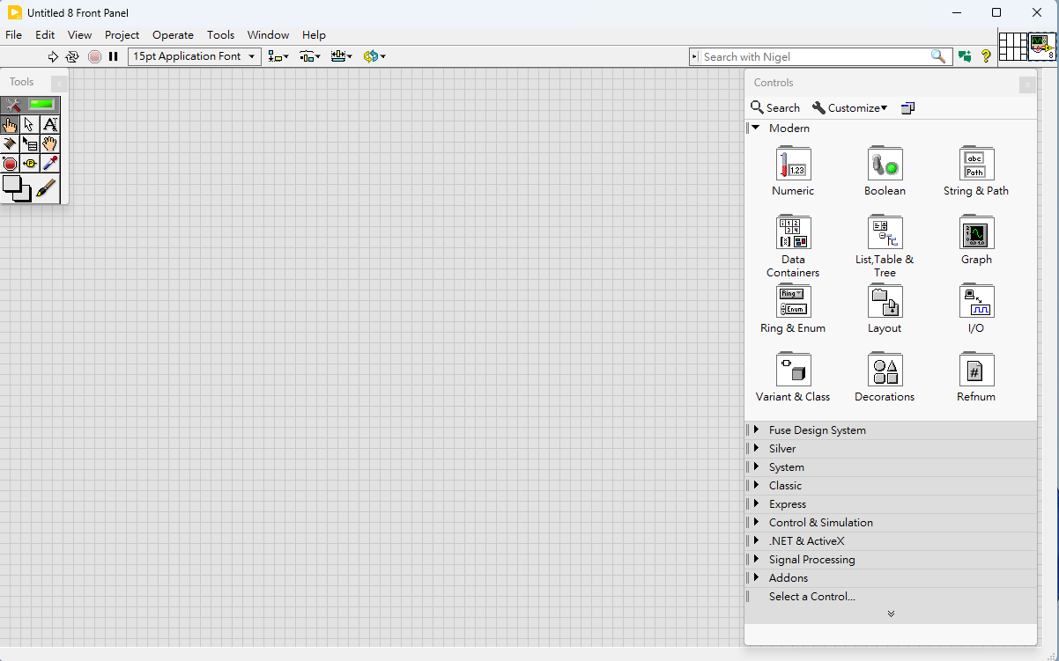Select the Set Breakpoint tool
The image size is (1059, 661).
(10, 164)
